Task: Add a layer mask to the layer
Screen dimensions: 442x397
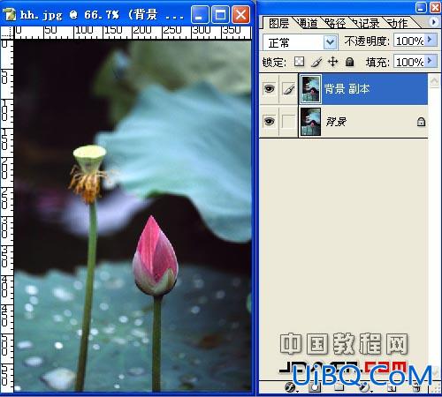Action: pyautogui.click(x=315, y=387)
